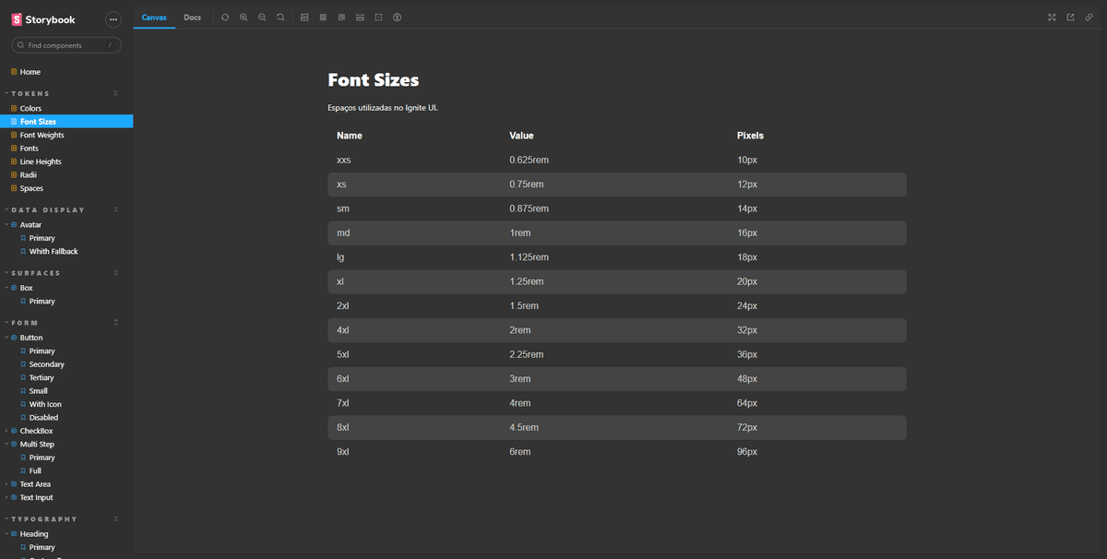
Task: Click the Font Sizes page heading
Action: pyautogui.click(x=374, y=80)
